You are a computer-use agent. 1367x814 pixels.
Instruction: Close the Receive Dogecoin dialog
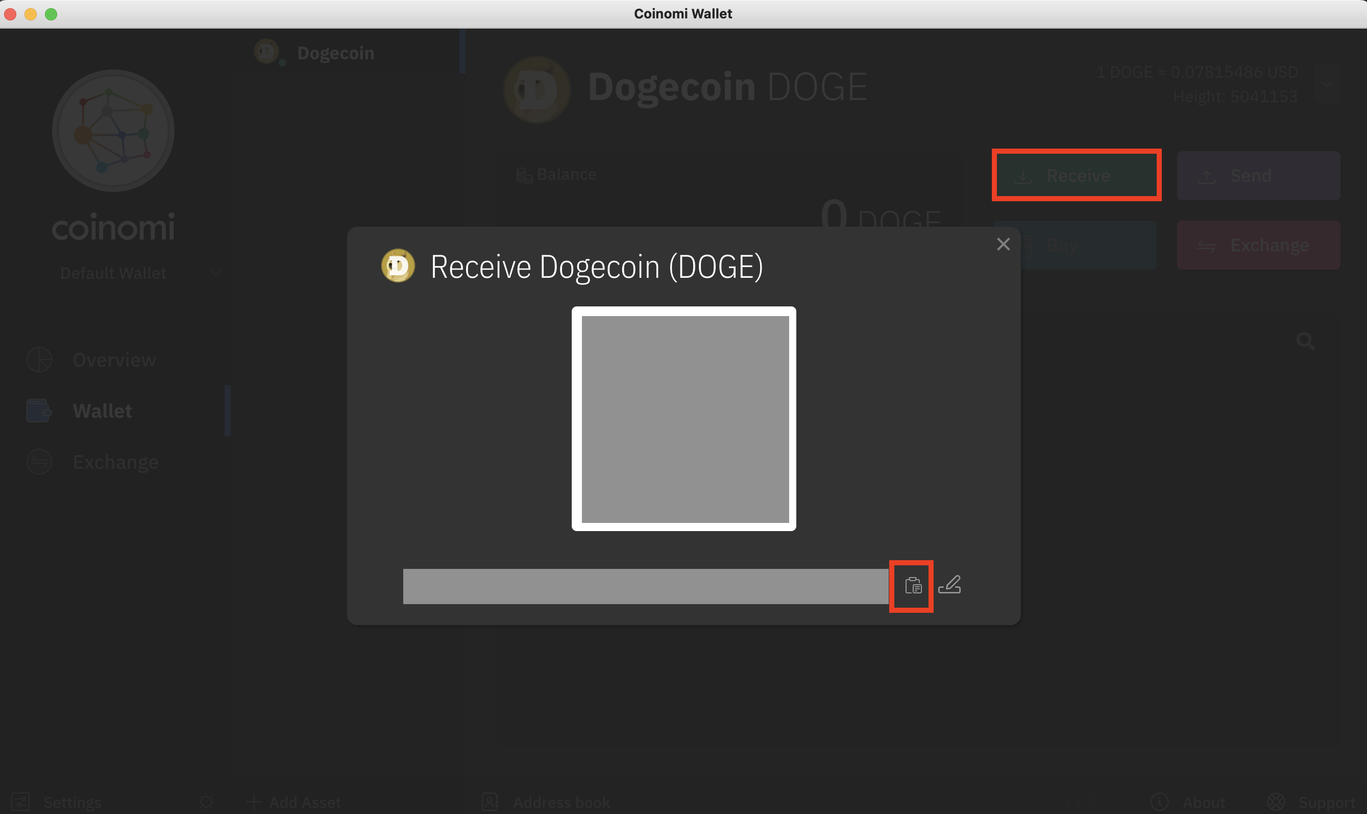click(1003, 244)
